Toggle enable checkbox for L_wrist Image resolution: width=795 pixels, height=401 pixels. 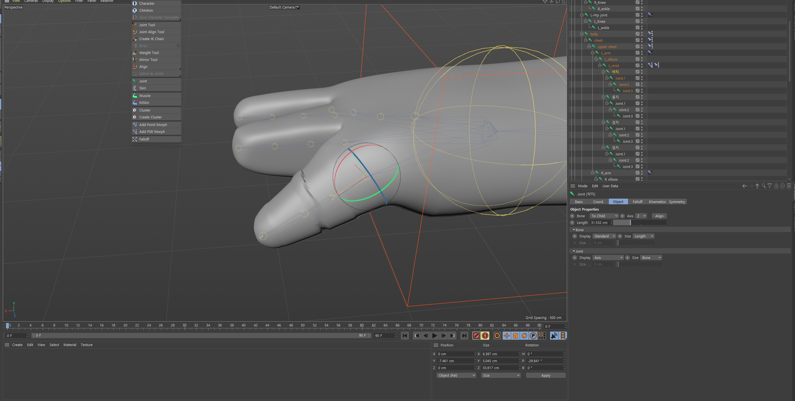tap(638, 65)
